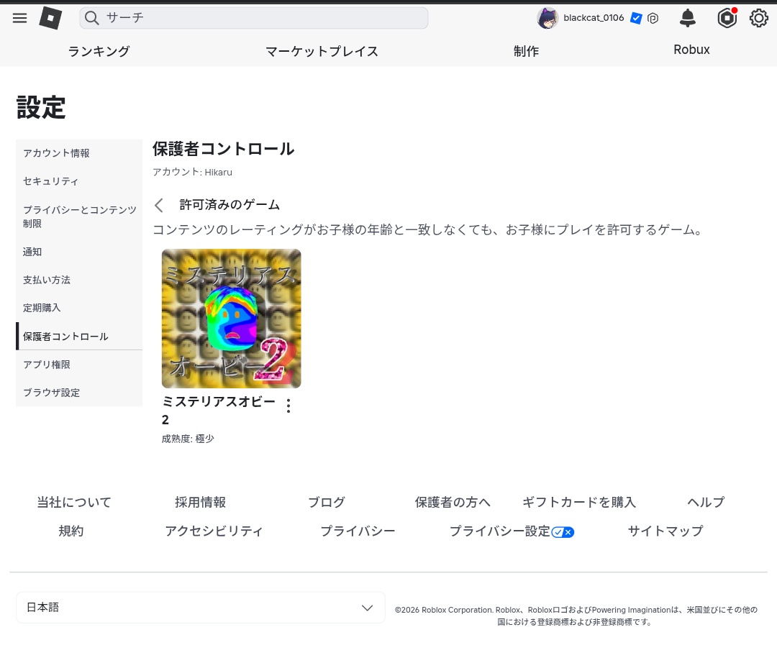The height and width of the screenshot is (663, 777).
Task: Open the 日本語 language dropdown
Action: tap(201, 608)
